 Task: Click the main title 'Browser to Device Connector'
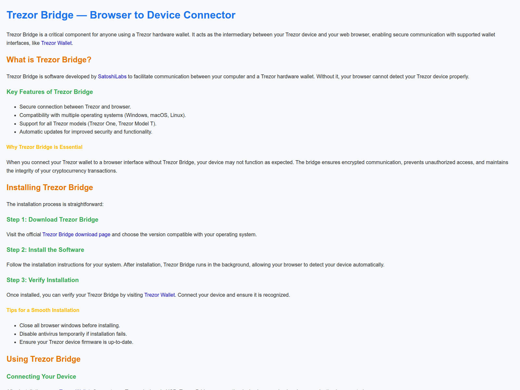(121, 15)
